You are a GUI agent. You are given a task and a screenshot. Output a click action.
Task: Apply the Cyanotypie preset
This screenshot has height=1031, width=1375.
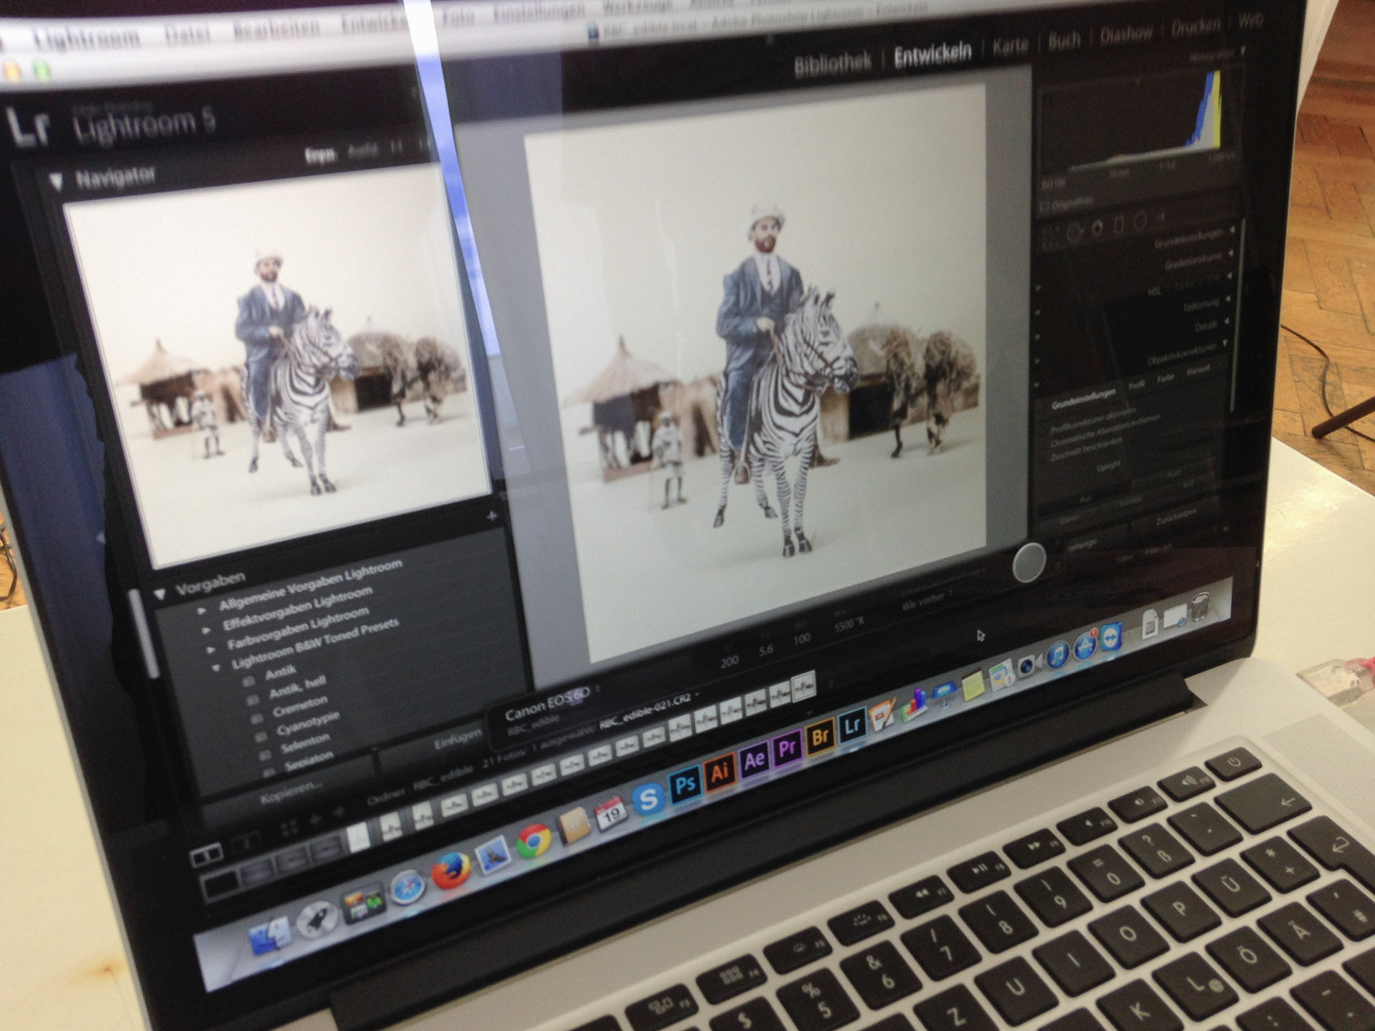[x=308, y=723]
